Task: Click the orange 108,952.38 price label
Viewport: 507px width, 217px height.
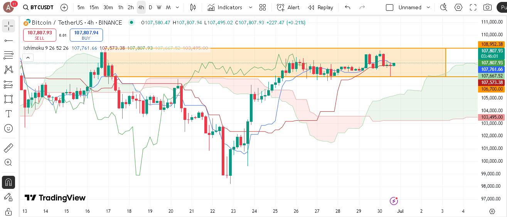Action: click(491, 44)
